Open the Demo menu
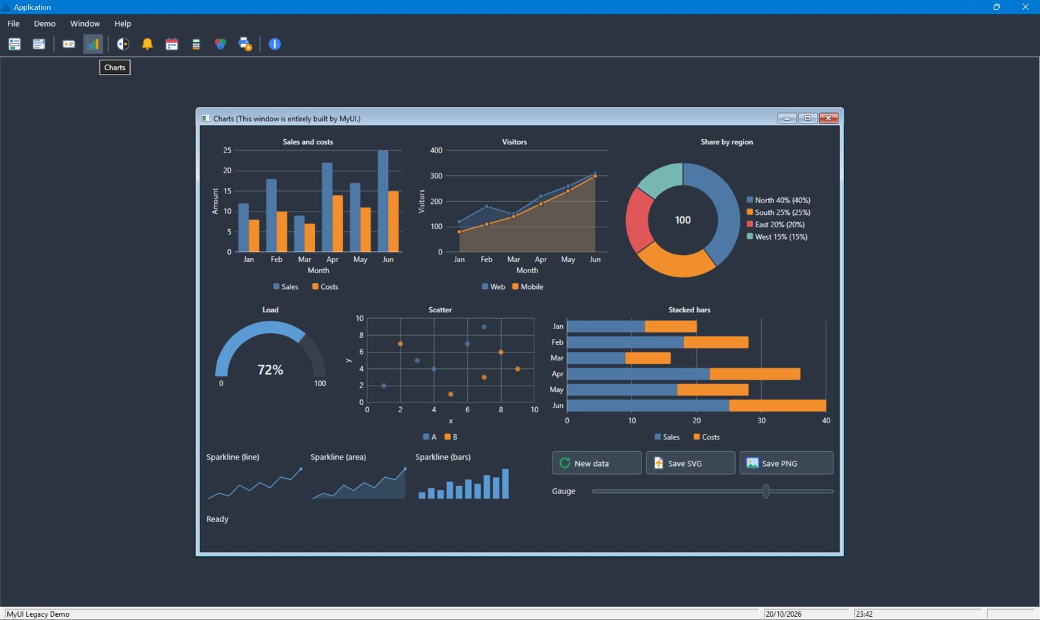The image size is (1040, 620). click(45, 23)
